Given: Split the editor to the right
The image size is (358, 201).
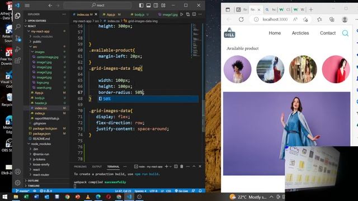Looking at the screenshot, I should click(194, 15).
